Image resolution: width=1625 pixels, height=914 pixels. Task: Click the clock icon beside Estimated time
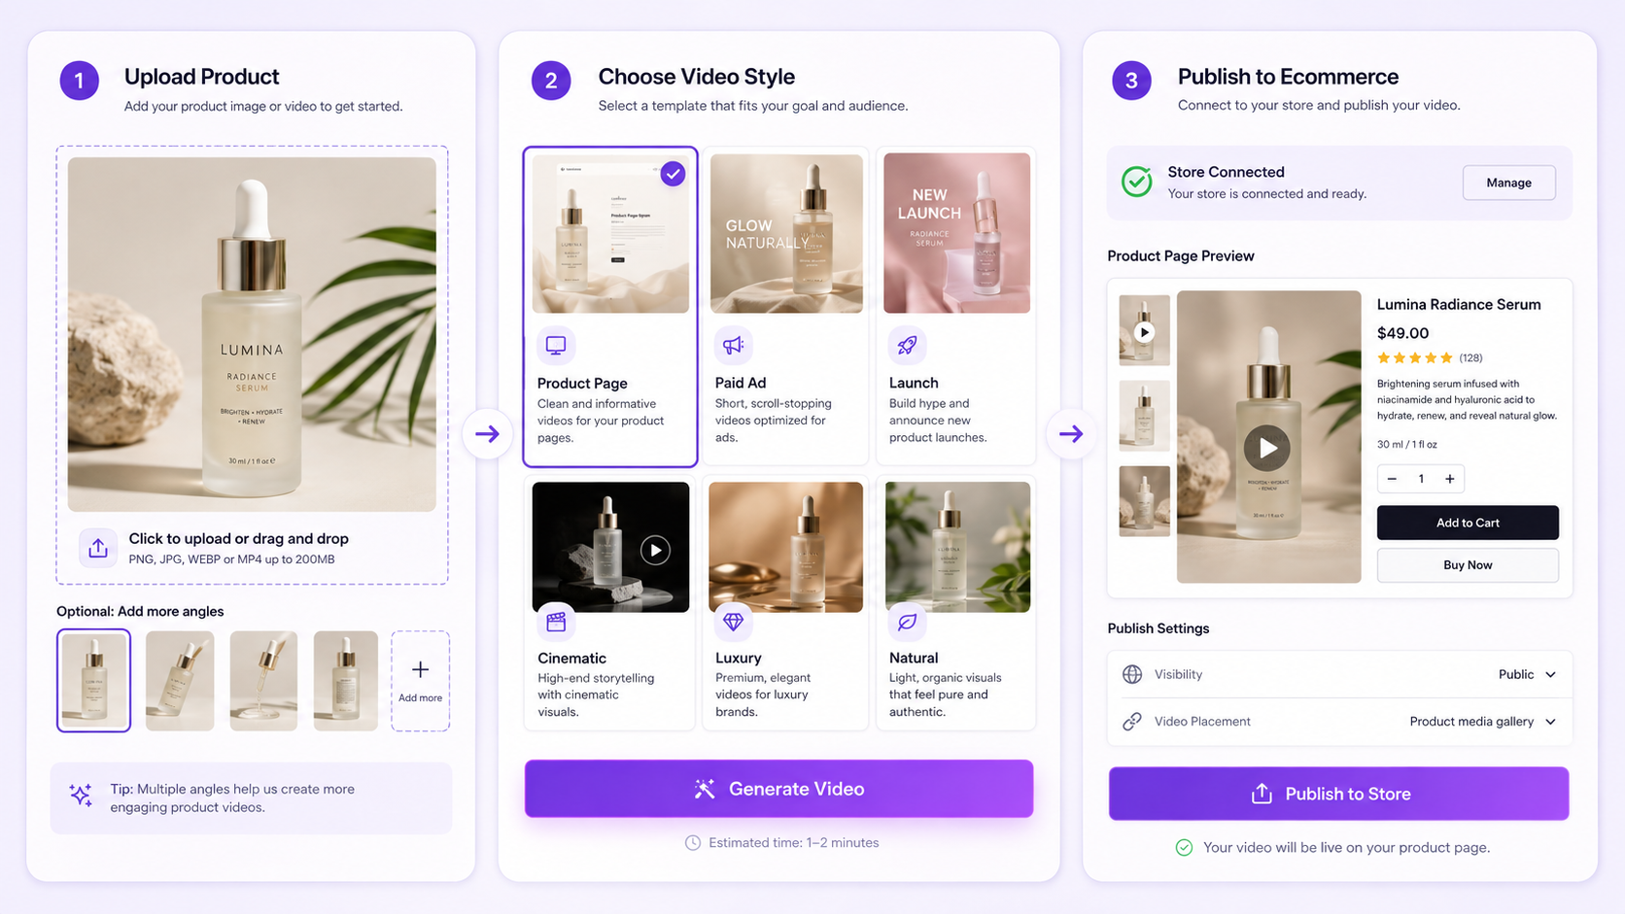pos(693,843)
